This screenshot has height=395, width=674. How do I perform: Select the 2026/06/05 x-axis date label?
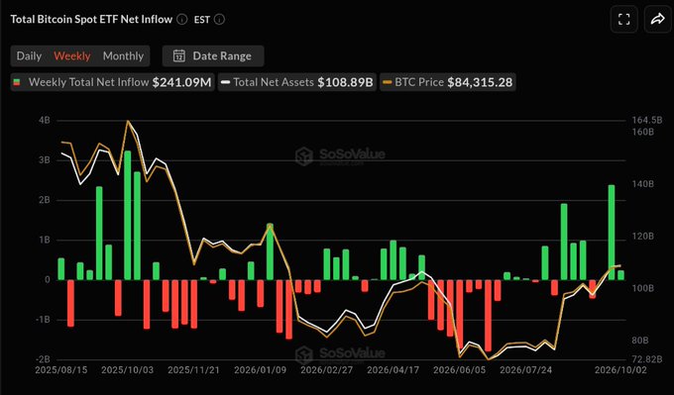459,370
